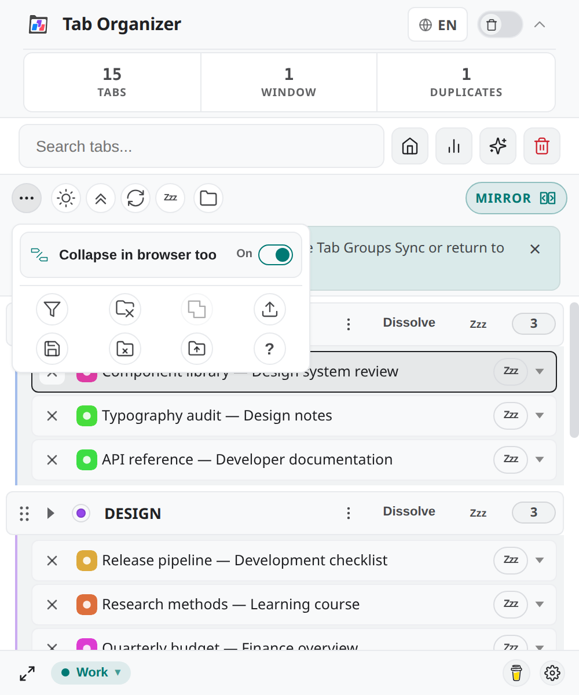The height and width of the screenshot is (695, 579).
Task: Sleep the Research methods tab
Action: pyautogui.click(x=511, y=604)
